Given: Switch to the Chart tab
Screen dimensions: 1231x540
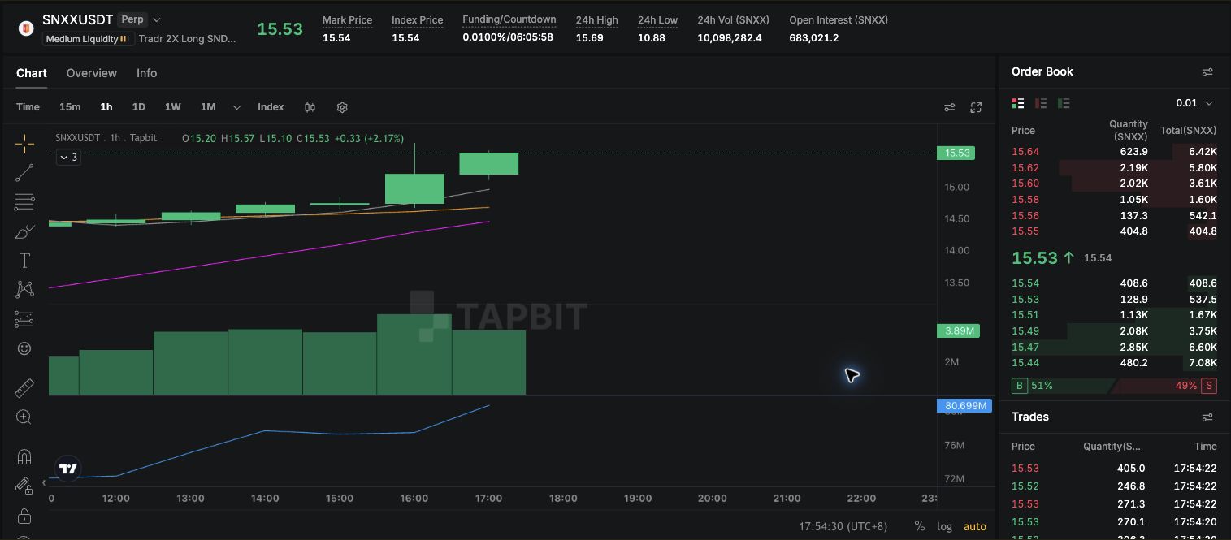Looking at the screenshot, I should [x=32, y=73].
